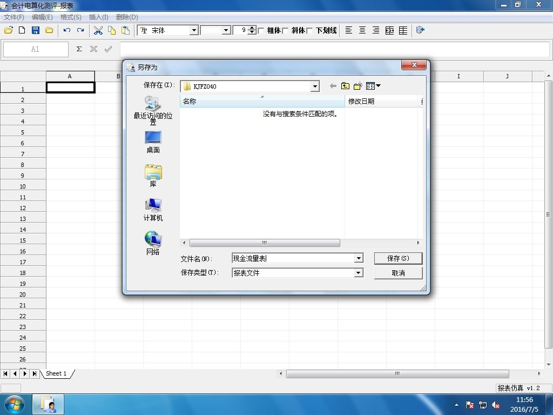Open 最近访问的位置 in places bar
553x415 pixels.
[153, 110]
